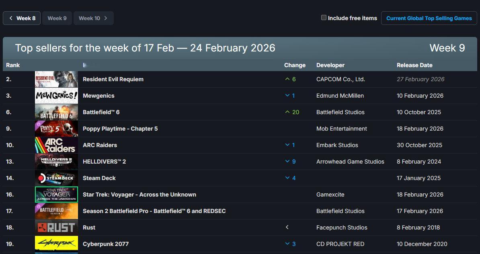Click the 30 October 2025 release date
Screen dimensions: 480x254
tap(419, 145)
